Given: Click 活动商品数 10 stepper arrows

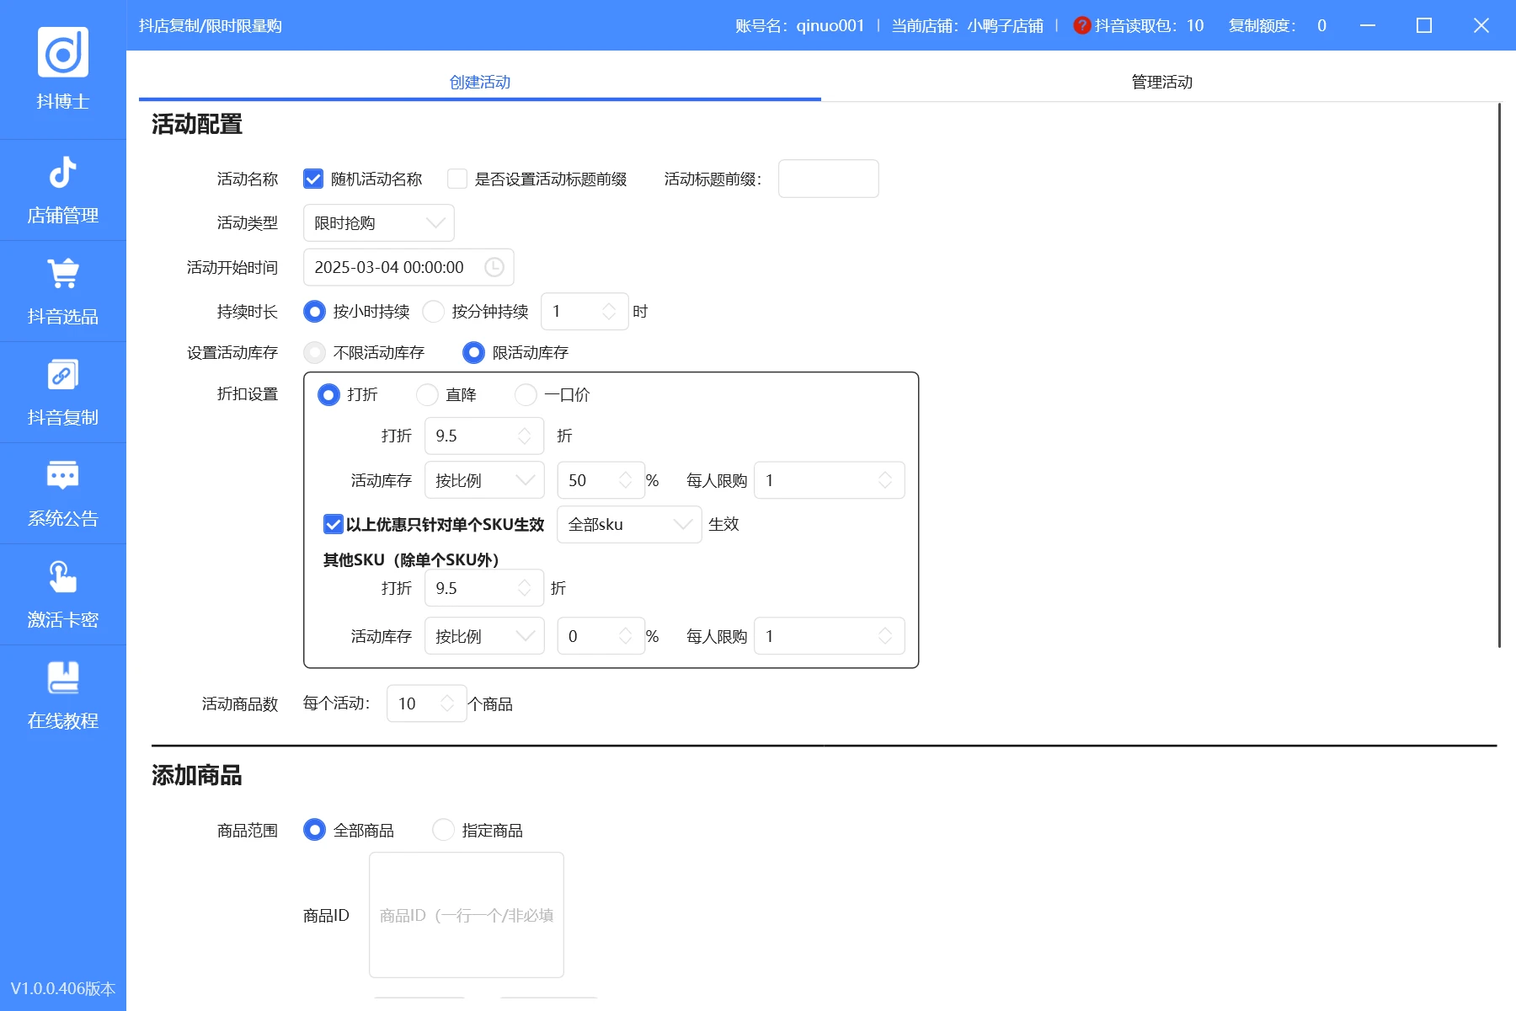Looking at the screenshot, I should point(447,703).
